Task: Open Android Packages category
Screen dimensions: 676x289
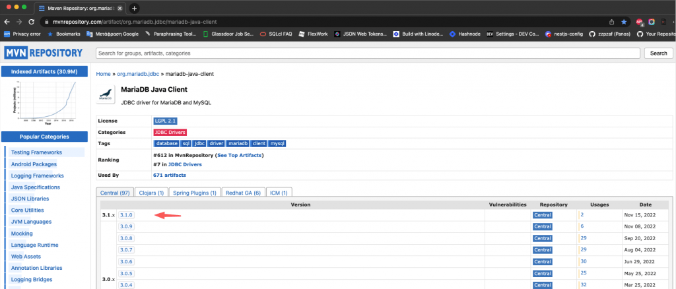Action: (x=34, y=164)
